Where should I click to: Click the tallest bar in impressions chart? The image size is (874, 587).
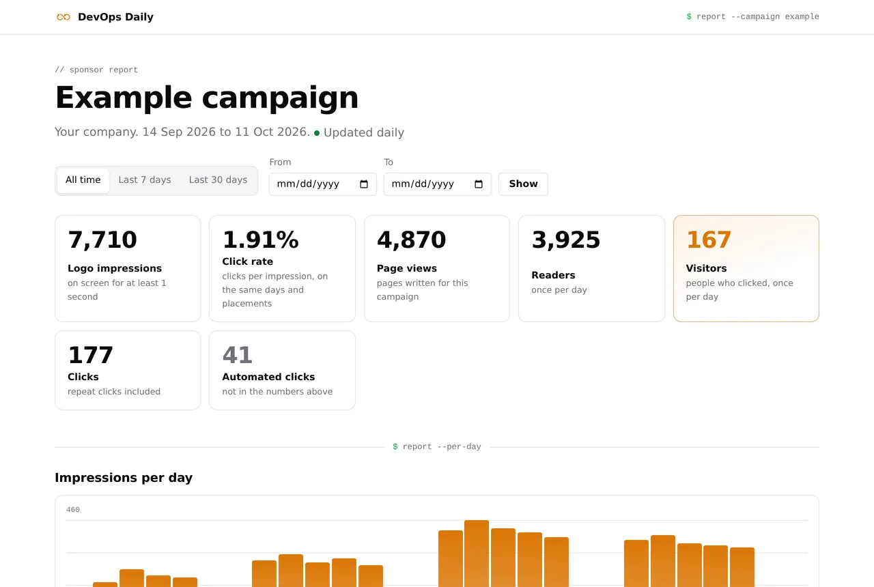tap(477, 554)
